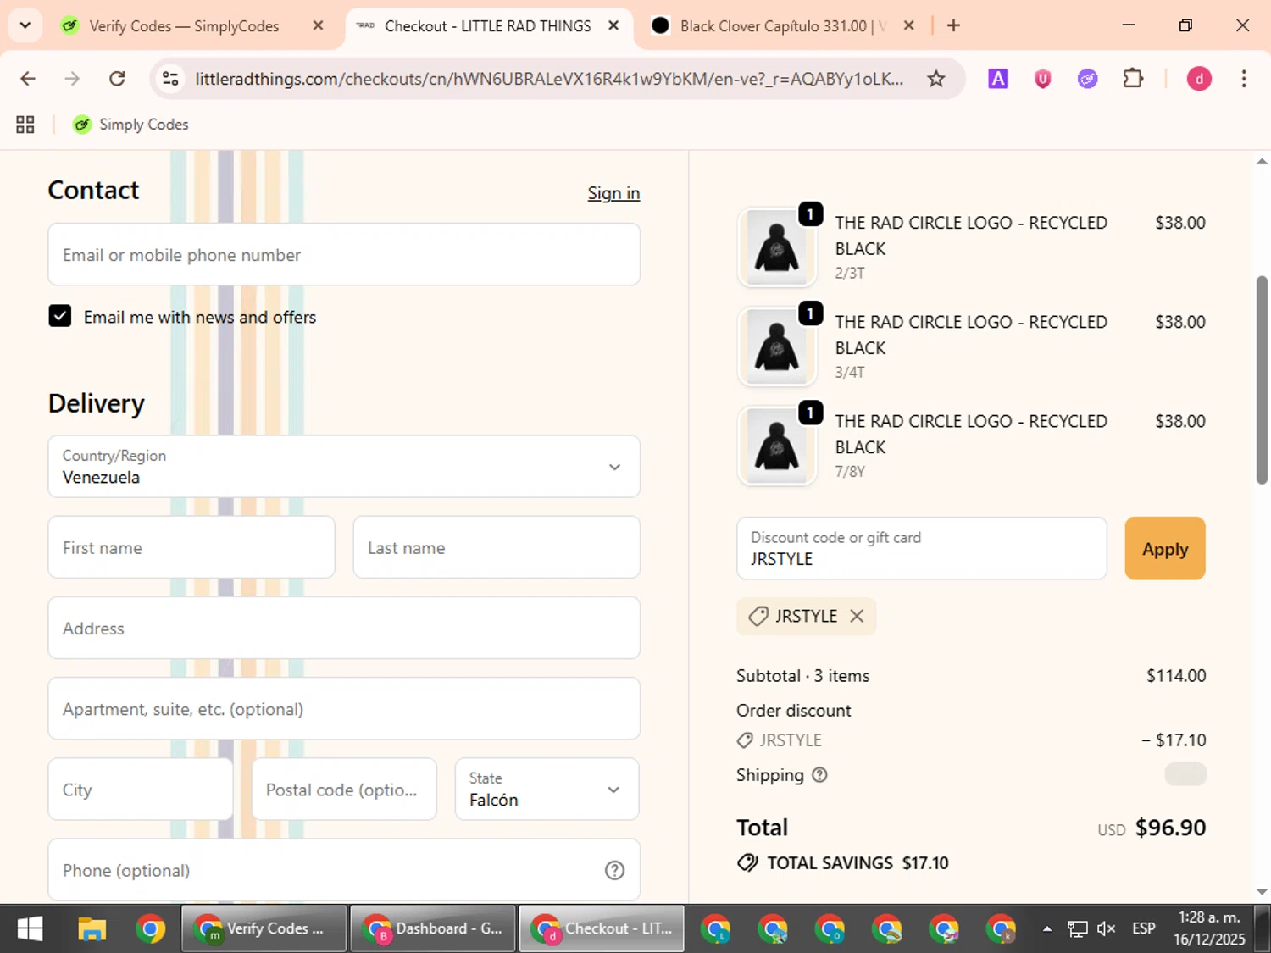The height and width of the screenshot is (953, 1271).
Task: Apply the discount code
Action: click(x=1165, y=548)
